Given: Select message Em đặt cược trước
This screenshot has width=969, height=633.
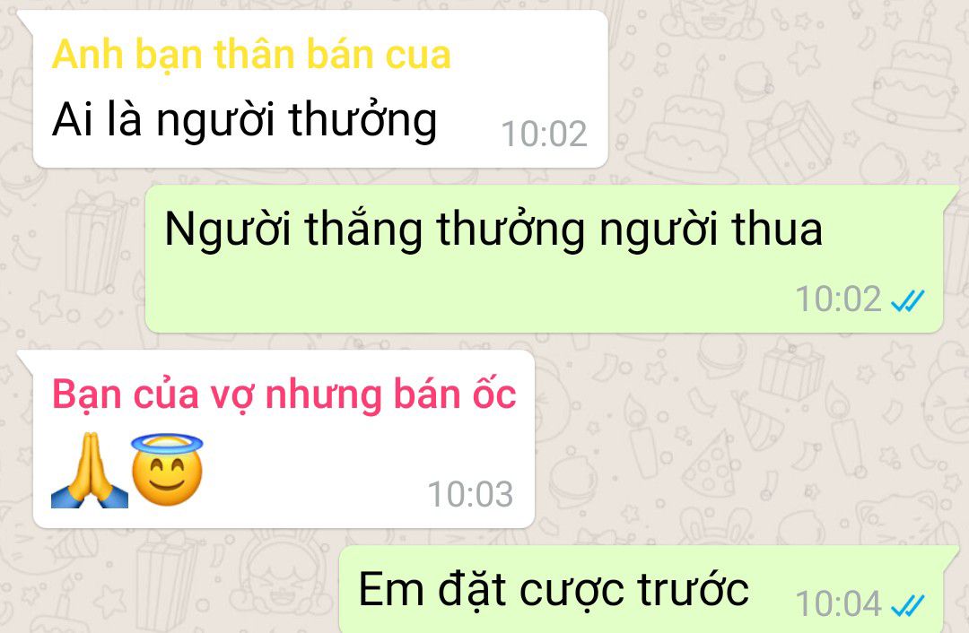Looking at the screenshot, I should [x=554, y=590].
